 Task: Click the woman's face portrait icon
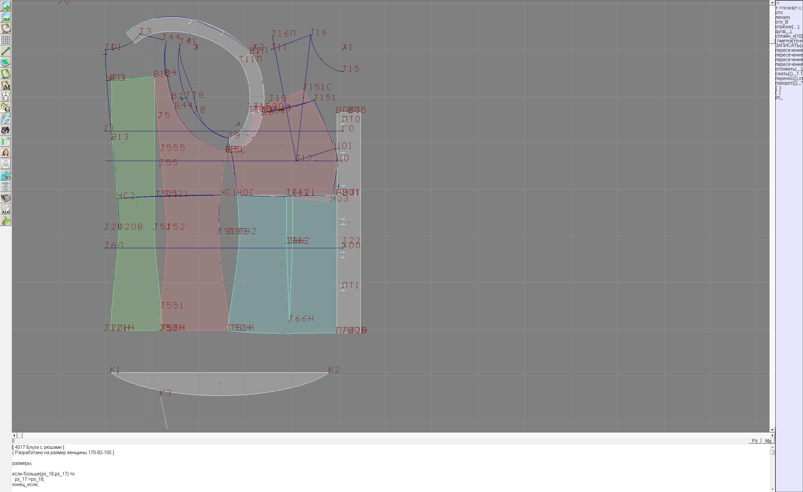pos(6,153)
